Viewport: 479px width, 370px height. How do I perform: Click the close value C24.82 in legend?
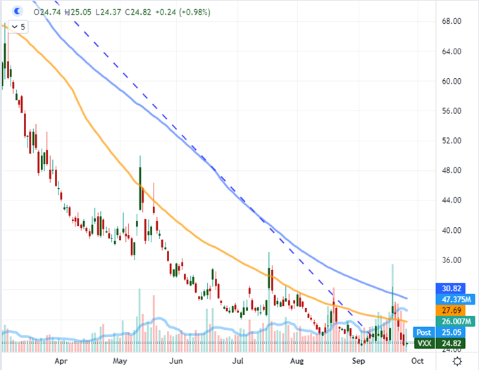(138, 12)
